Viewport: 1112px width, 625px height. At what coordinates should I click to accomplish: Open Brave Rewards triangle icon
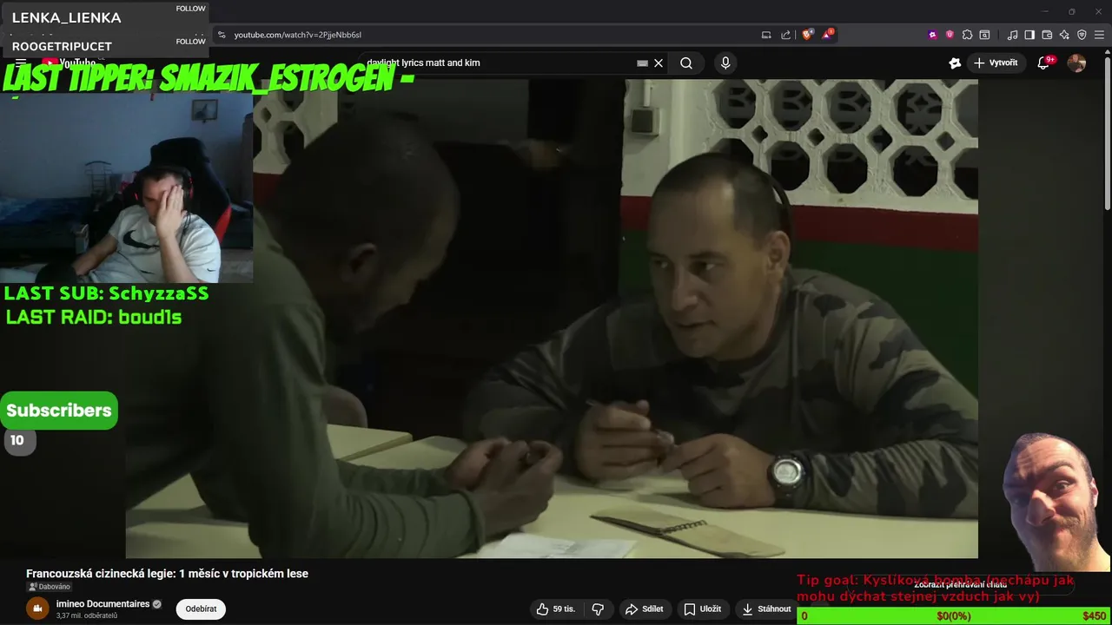tap(827, 35)
